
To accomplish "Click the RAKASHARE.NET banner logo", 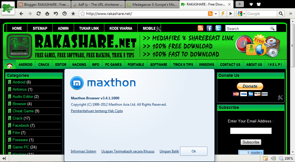I will [x=85, y=46].
